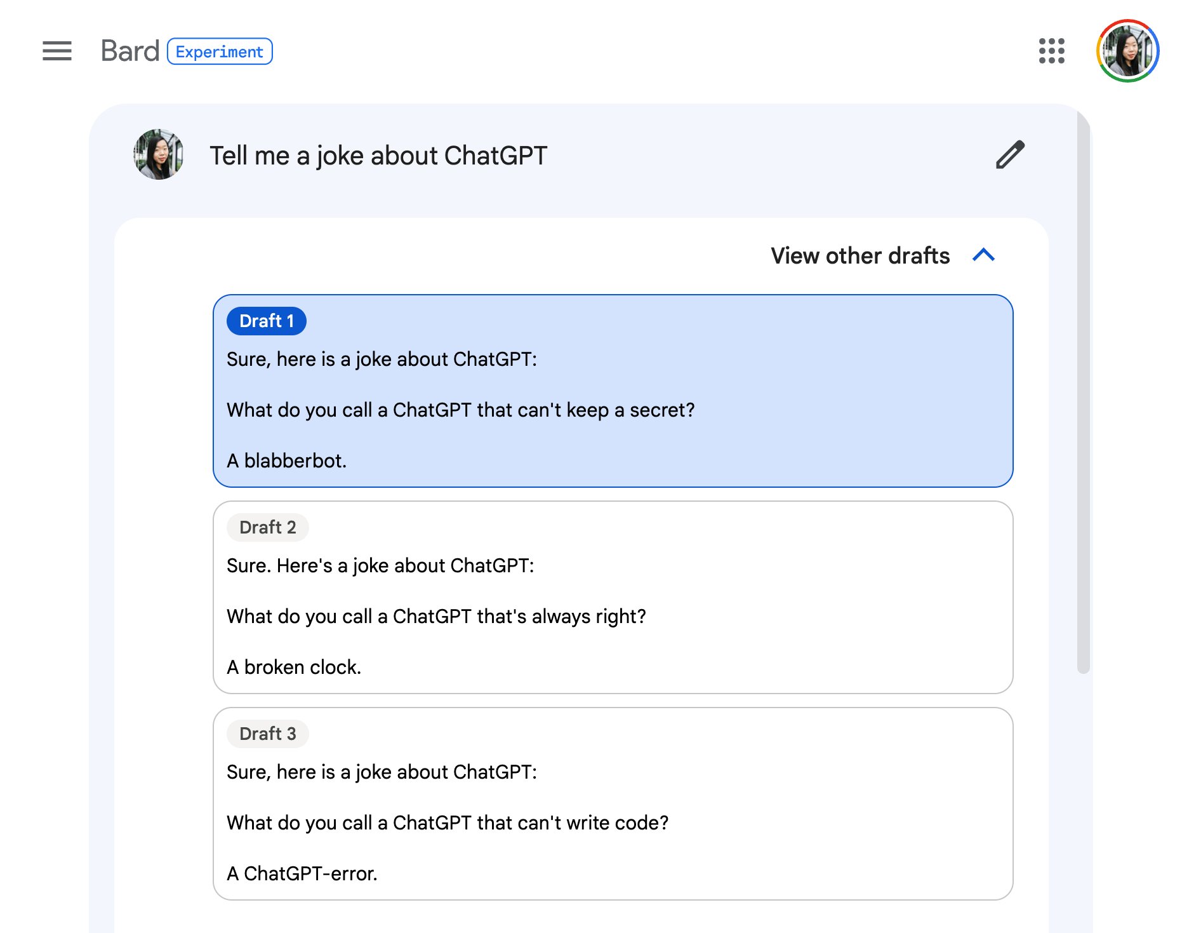Click the View other drafts label
Image resolution: width=1182 pixels, height=933 pixels.
860,255
